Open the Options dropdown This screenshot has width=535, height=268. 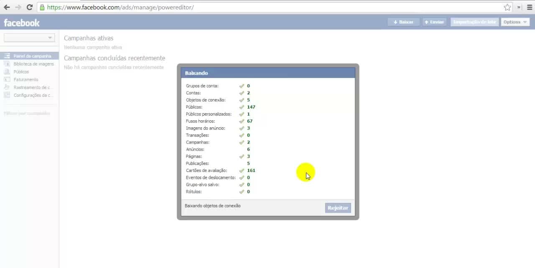pos(515,22)
